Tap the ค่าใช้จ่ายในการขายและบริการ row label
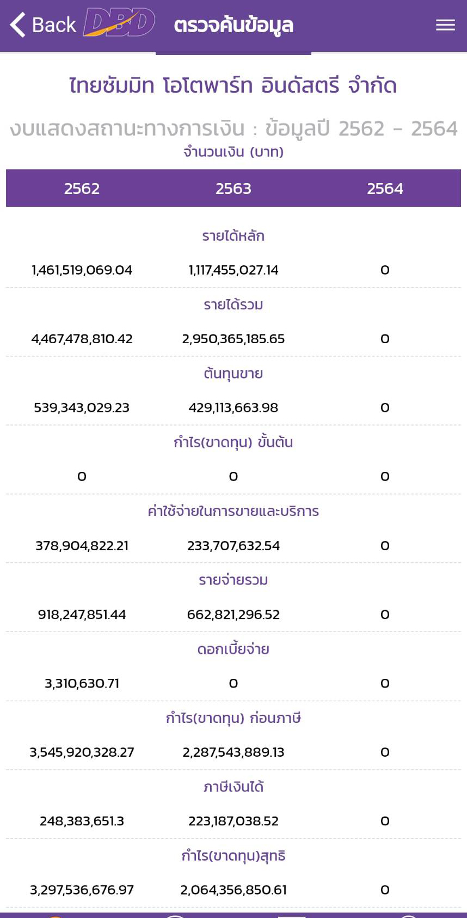 click(234, 511)
